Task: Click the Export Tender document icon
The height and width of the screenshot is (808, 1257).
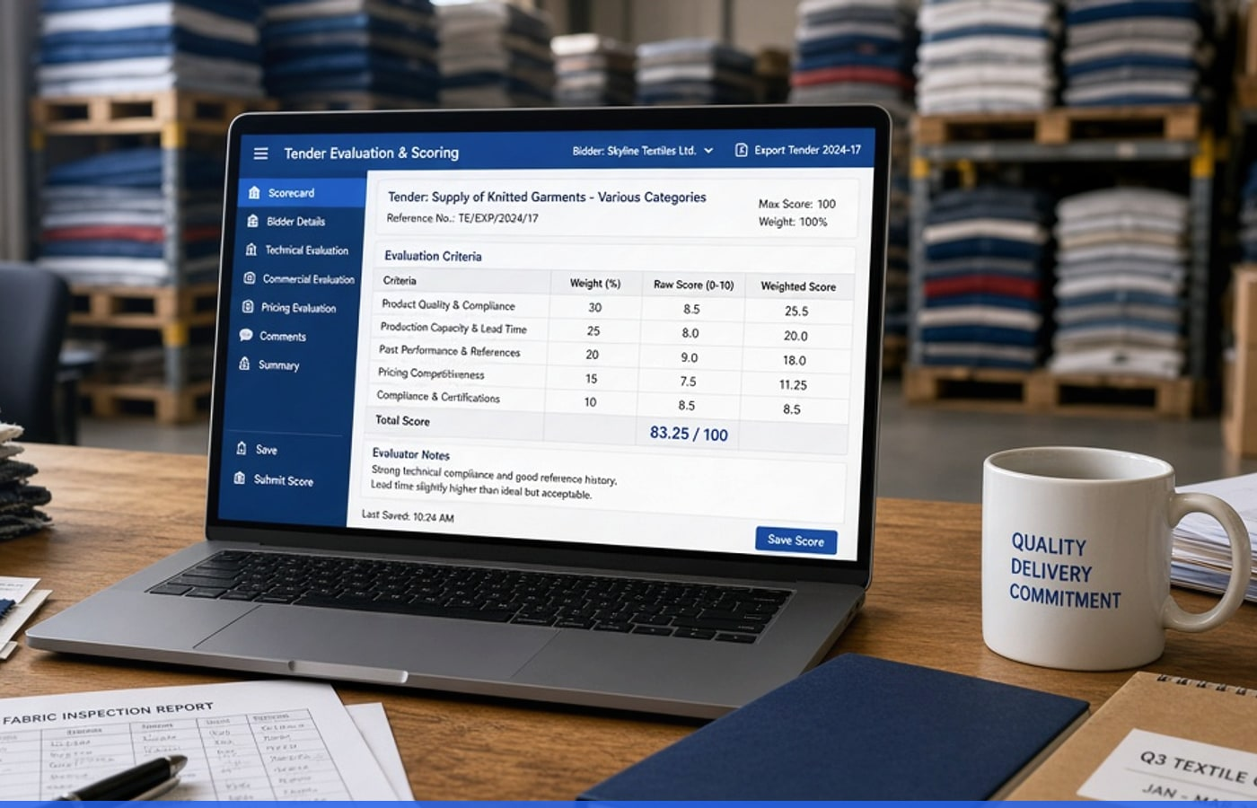Action: click(741, 151)
